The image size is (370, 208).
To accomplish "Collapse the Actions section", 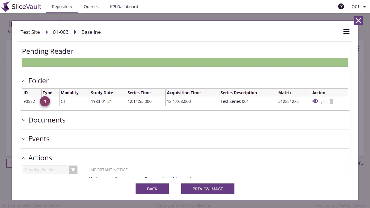I will pos(24,158).
